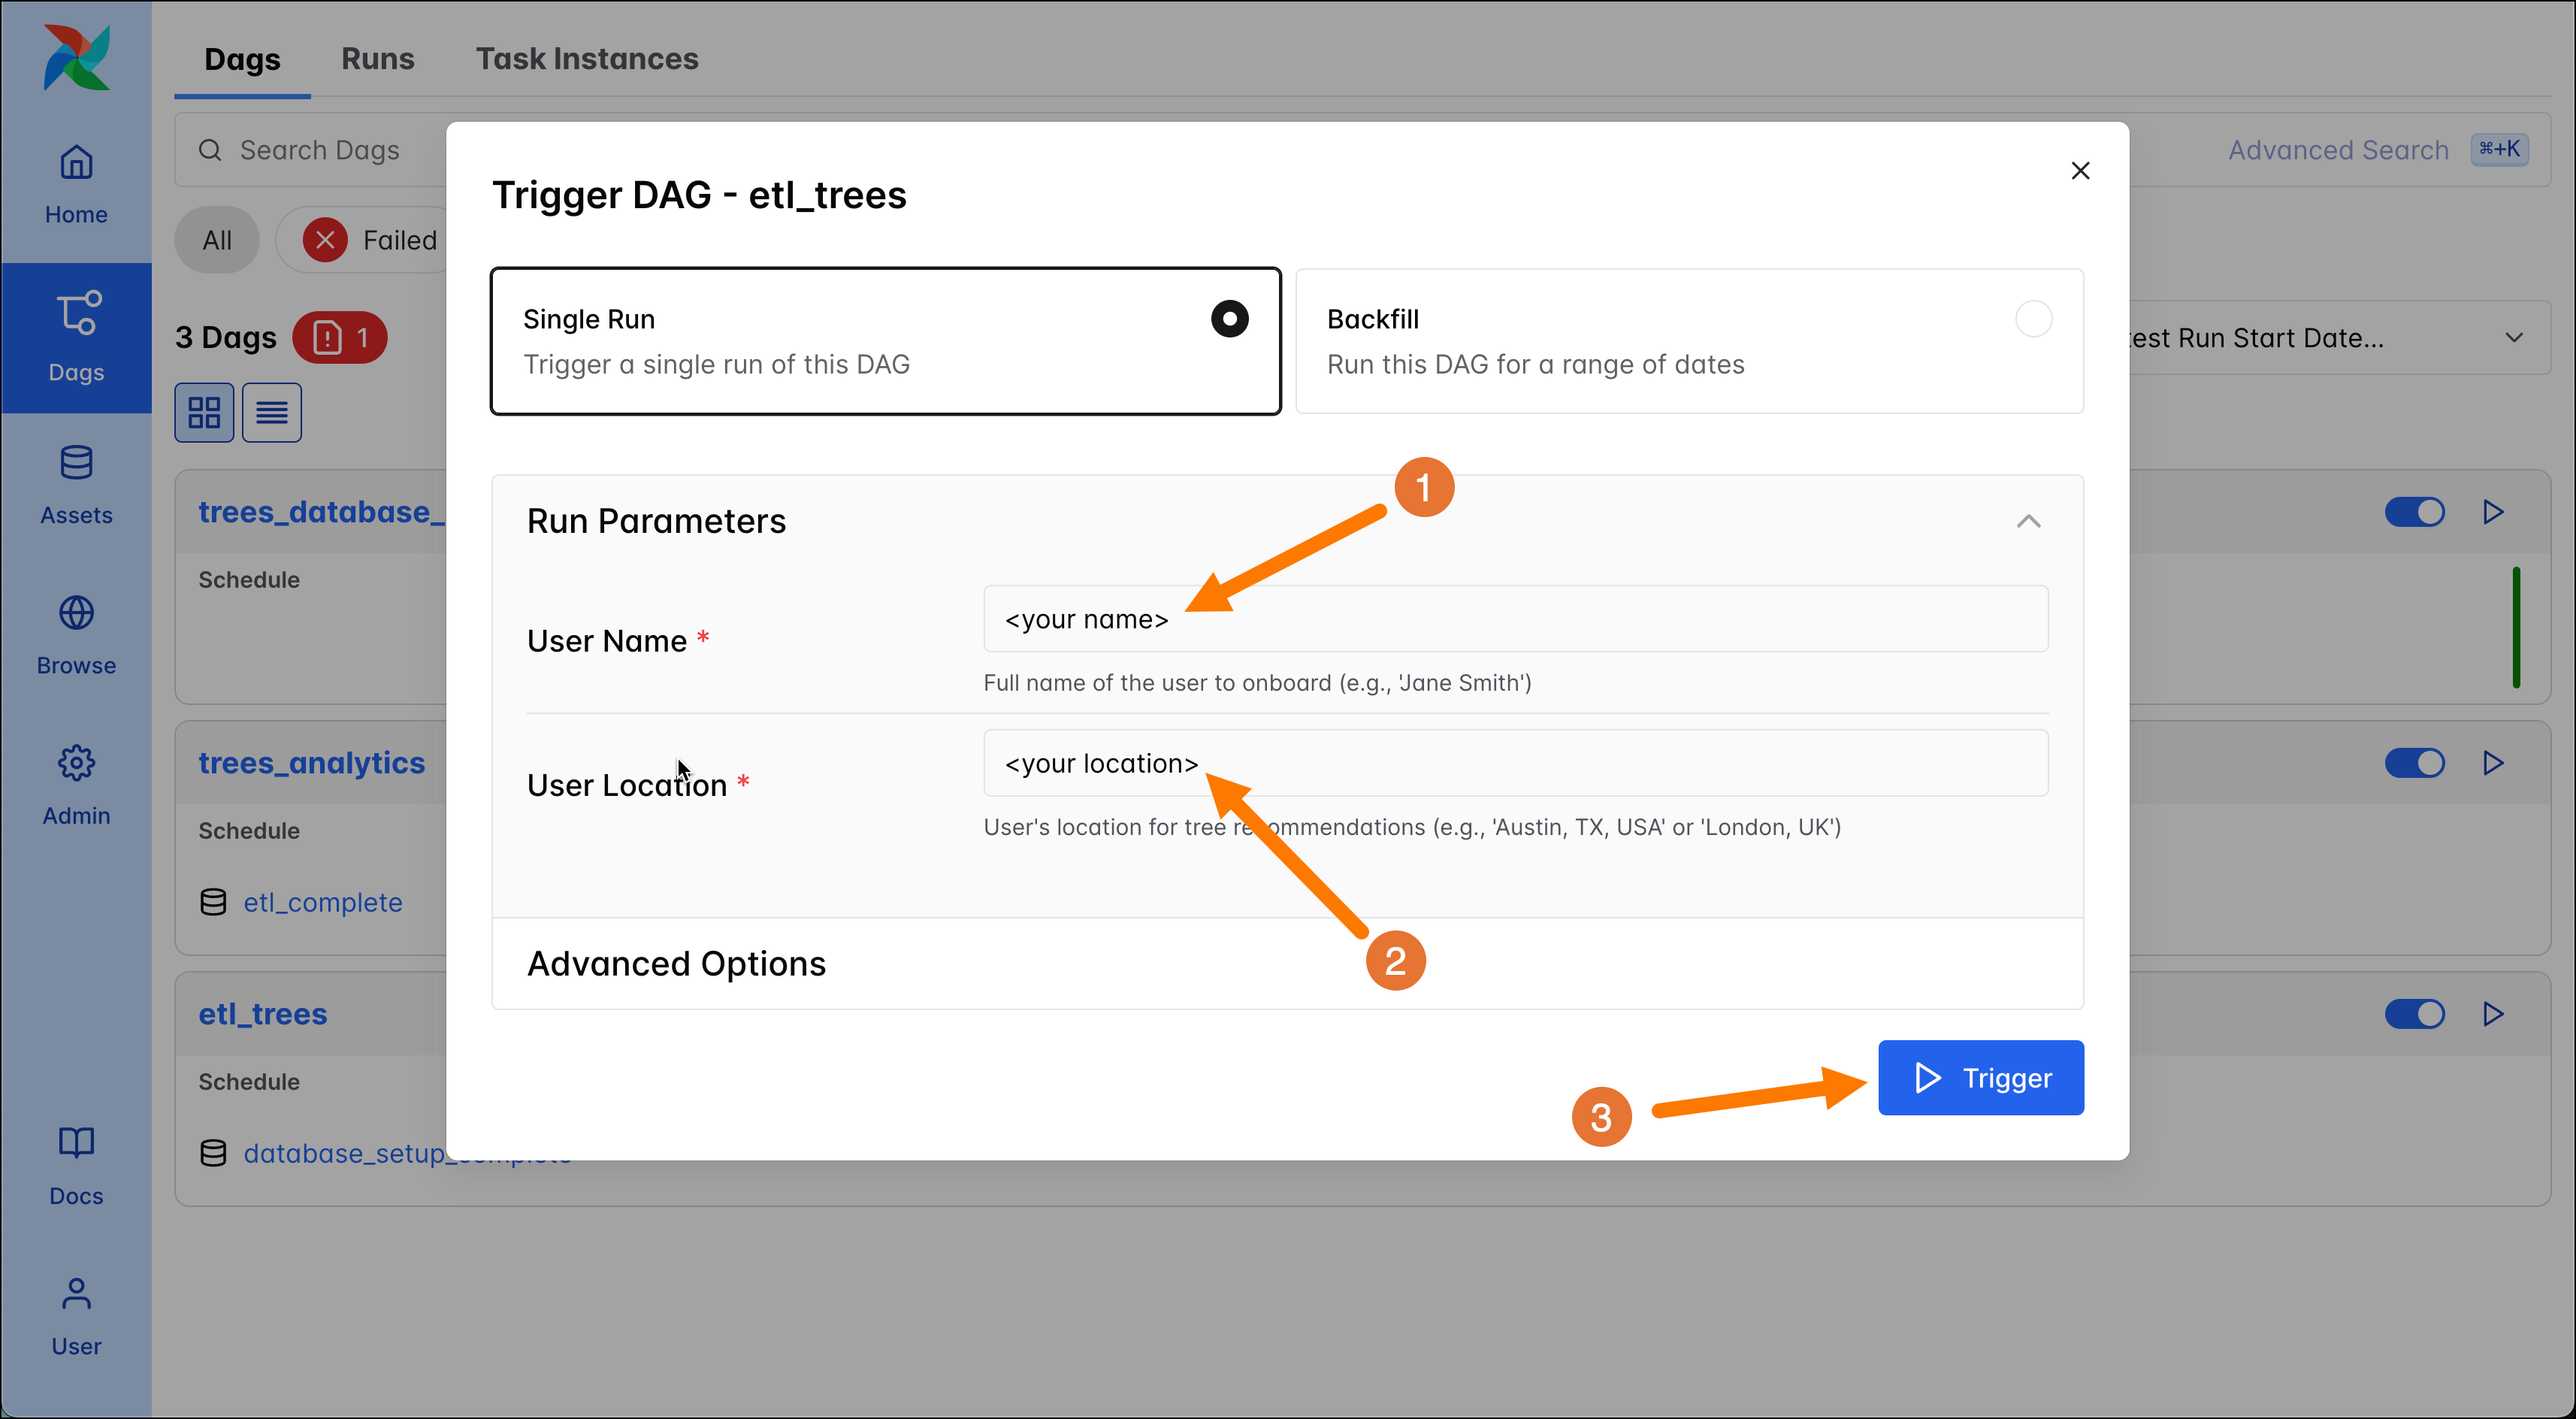Open the Assets panel from the sidebar

tap(76, 485)
